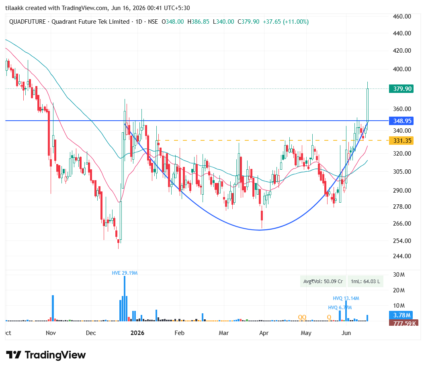Click the high value H386.85
Viewport: 426px width, 370px height.
(x=198, y=22)
